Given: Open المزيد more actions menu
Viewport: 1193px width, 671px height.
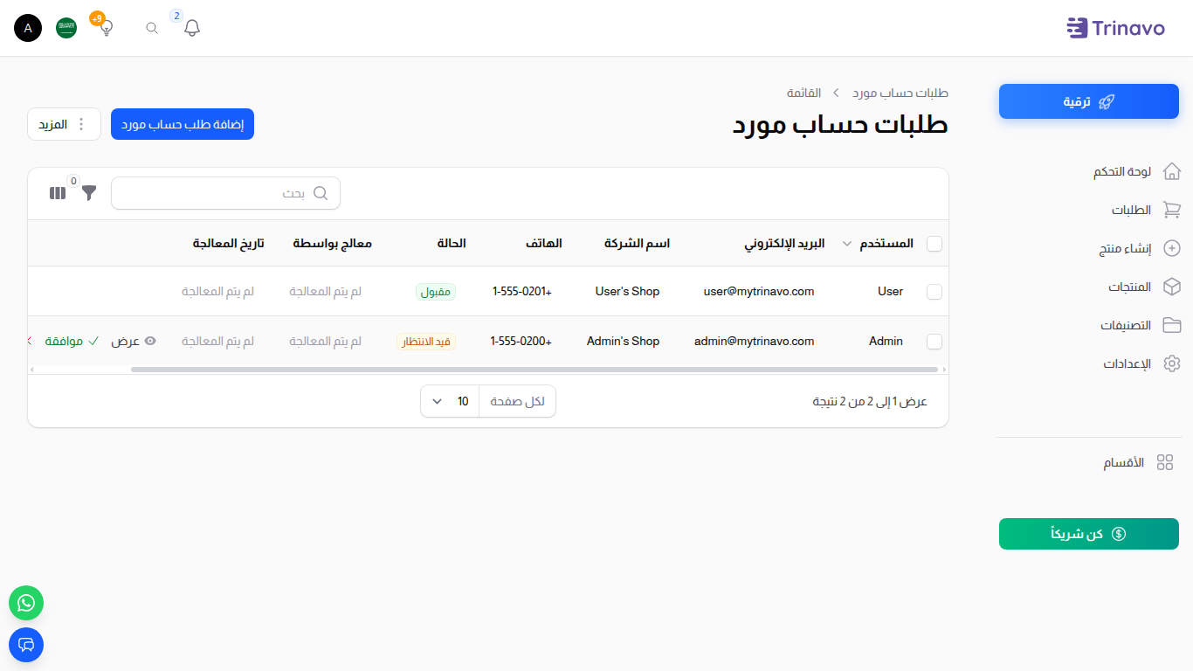Looking at the screenshot, I should pyautogui.click(x=65, y=124).
